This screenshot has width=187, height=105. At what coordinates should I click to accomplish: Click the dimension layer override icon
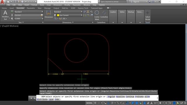(x=55, y=15)
